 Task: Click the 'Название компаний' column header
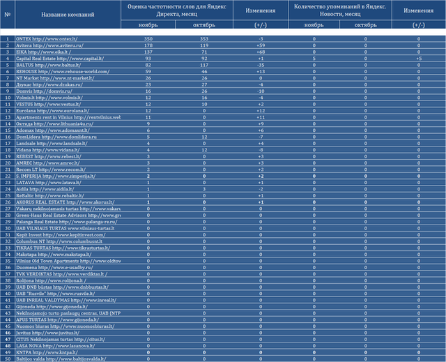pyautogui.click(x=68, y=15)
